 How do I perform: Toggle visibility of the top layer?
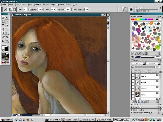tap(133, 77)
